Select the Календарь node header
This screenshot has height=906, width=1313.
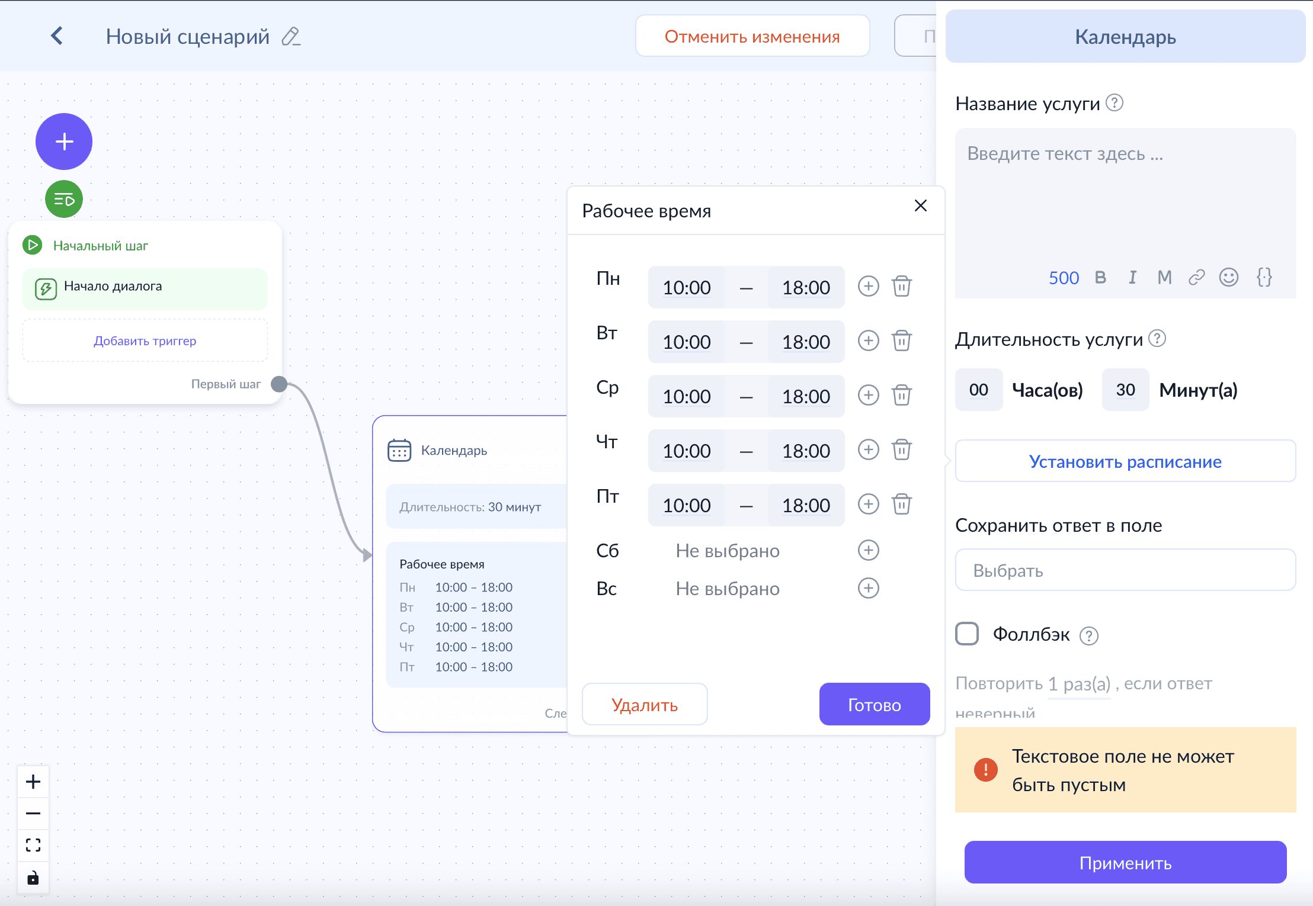(x=454, y=451)
